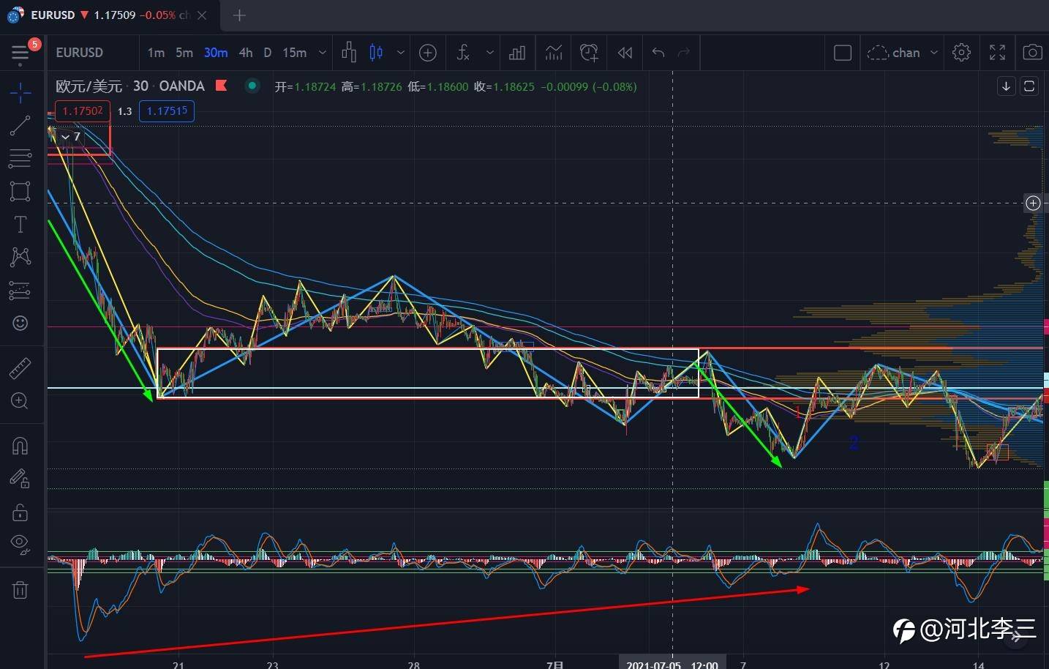Switch to the 4h timeframe
Image resolution: width=1049 pixels, height=669 pixels.
pyautogui.click(x=246, y=53)
